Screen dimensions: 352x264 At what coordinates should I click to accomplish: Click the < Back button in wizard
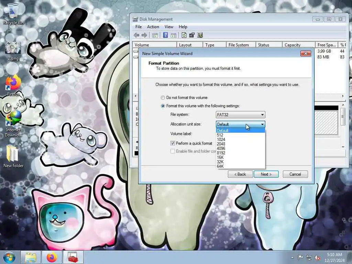(x=240, y=174)
